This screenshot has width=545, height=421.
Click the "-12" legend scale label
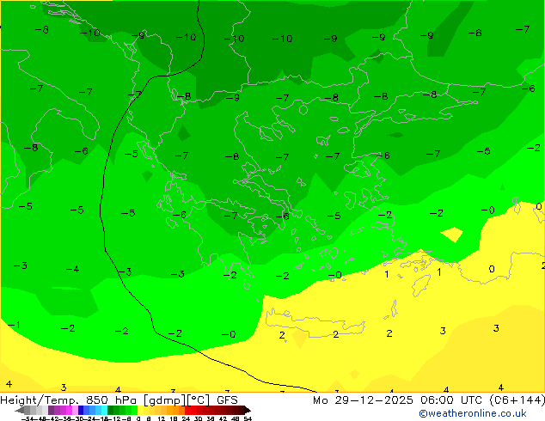[x=114, y=419]
